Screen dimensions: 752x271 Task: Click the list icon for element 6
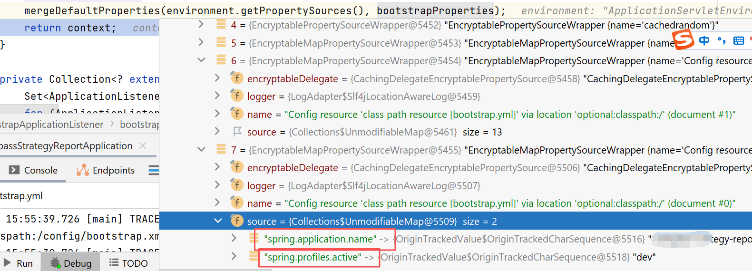[x=221, y=60]
